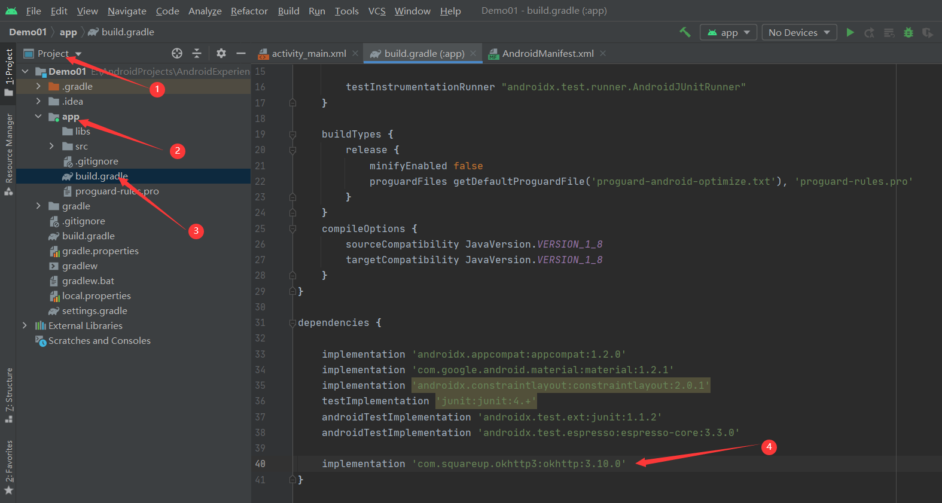942x503 pixels.
Task: Click the Debug app bug icon
Action: [x=909, y=32]
